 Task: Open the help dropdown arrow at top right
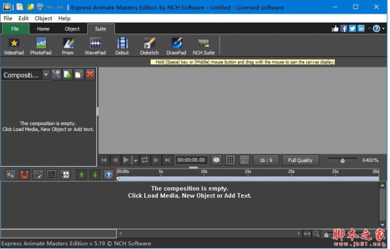pos(383,29)
